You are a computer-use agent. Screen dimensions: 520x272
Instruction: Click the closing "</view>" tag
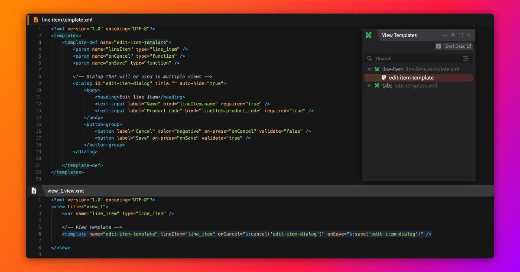60,248
